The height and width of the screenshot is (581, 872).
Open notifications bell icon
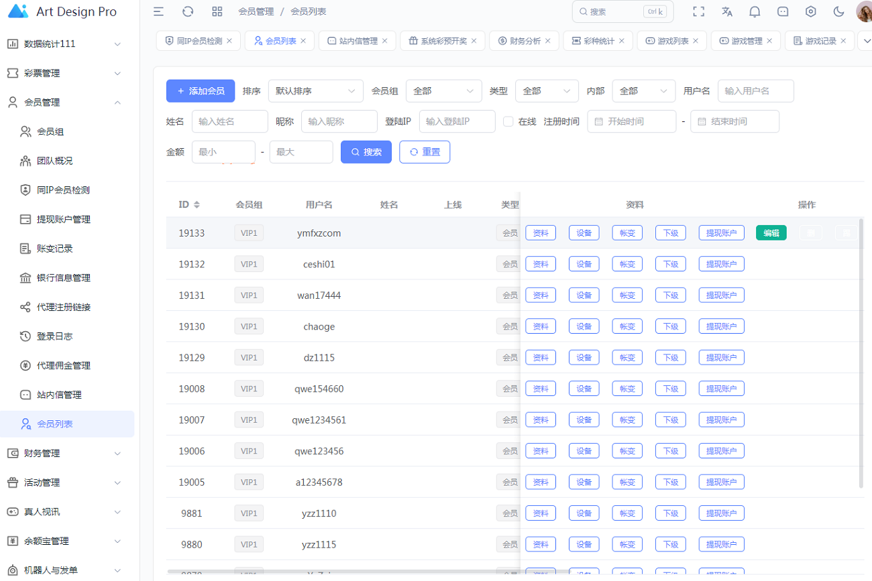tap(755, 11)
